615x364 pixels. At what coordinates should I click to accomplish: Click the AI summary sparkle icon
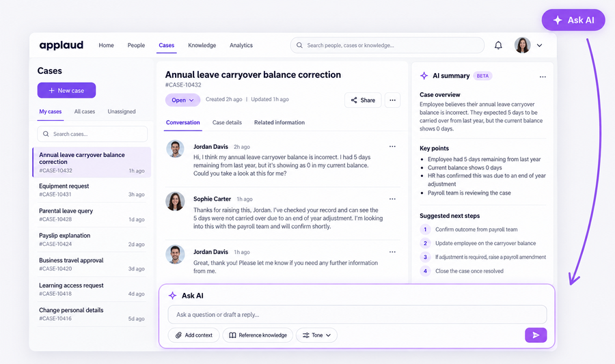(424, 76)
